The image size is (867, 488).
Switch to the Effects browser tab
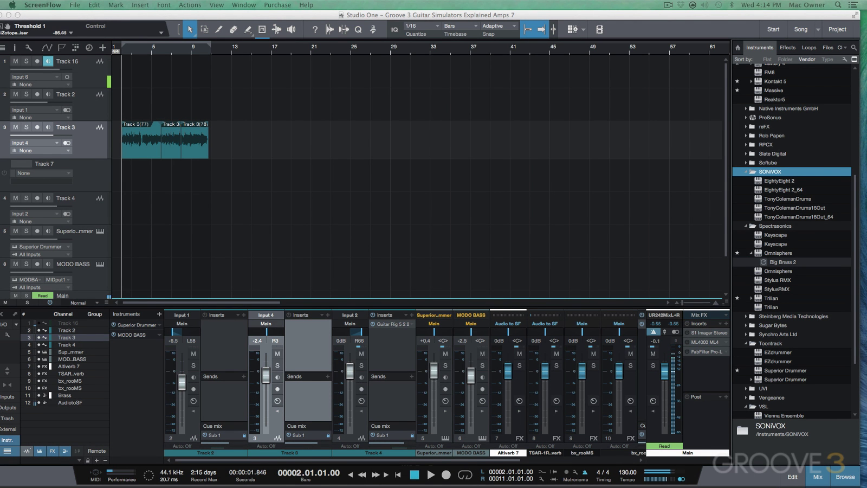pyautogui.click(x=787, y=48)
